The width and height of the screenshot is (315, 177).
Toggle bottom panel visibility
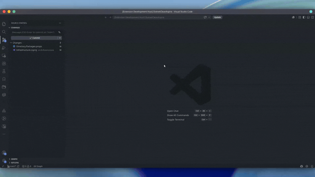click(x=308, y=17)
